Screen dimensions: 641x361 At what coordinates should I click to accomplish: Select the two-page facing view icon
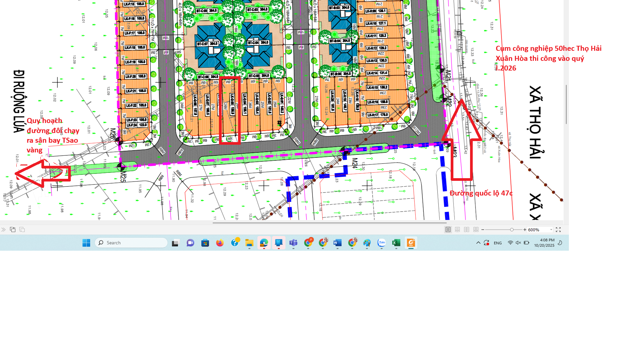coord(467,230)
